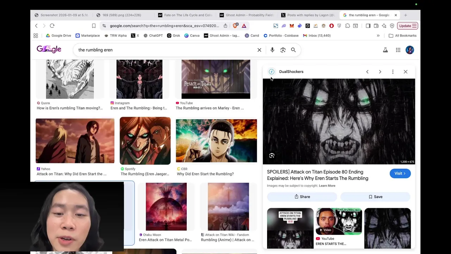Open the Extensions puzzle piece menu
451x254 pixels.
click(x=347, y=26)
